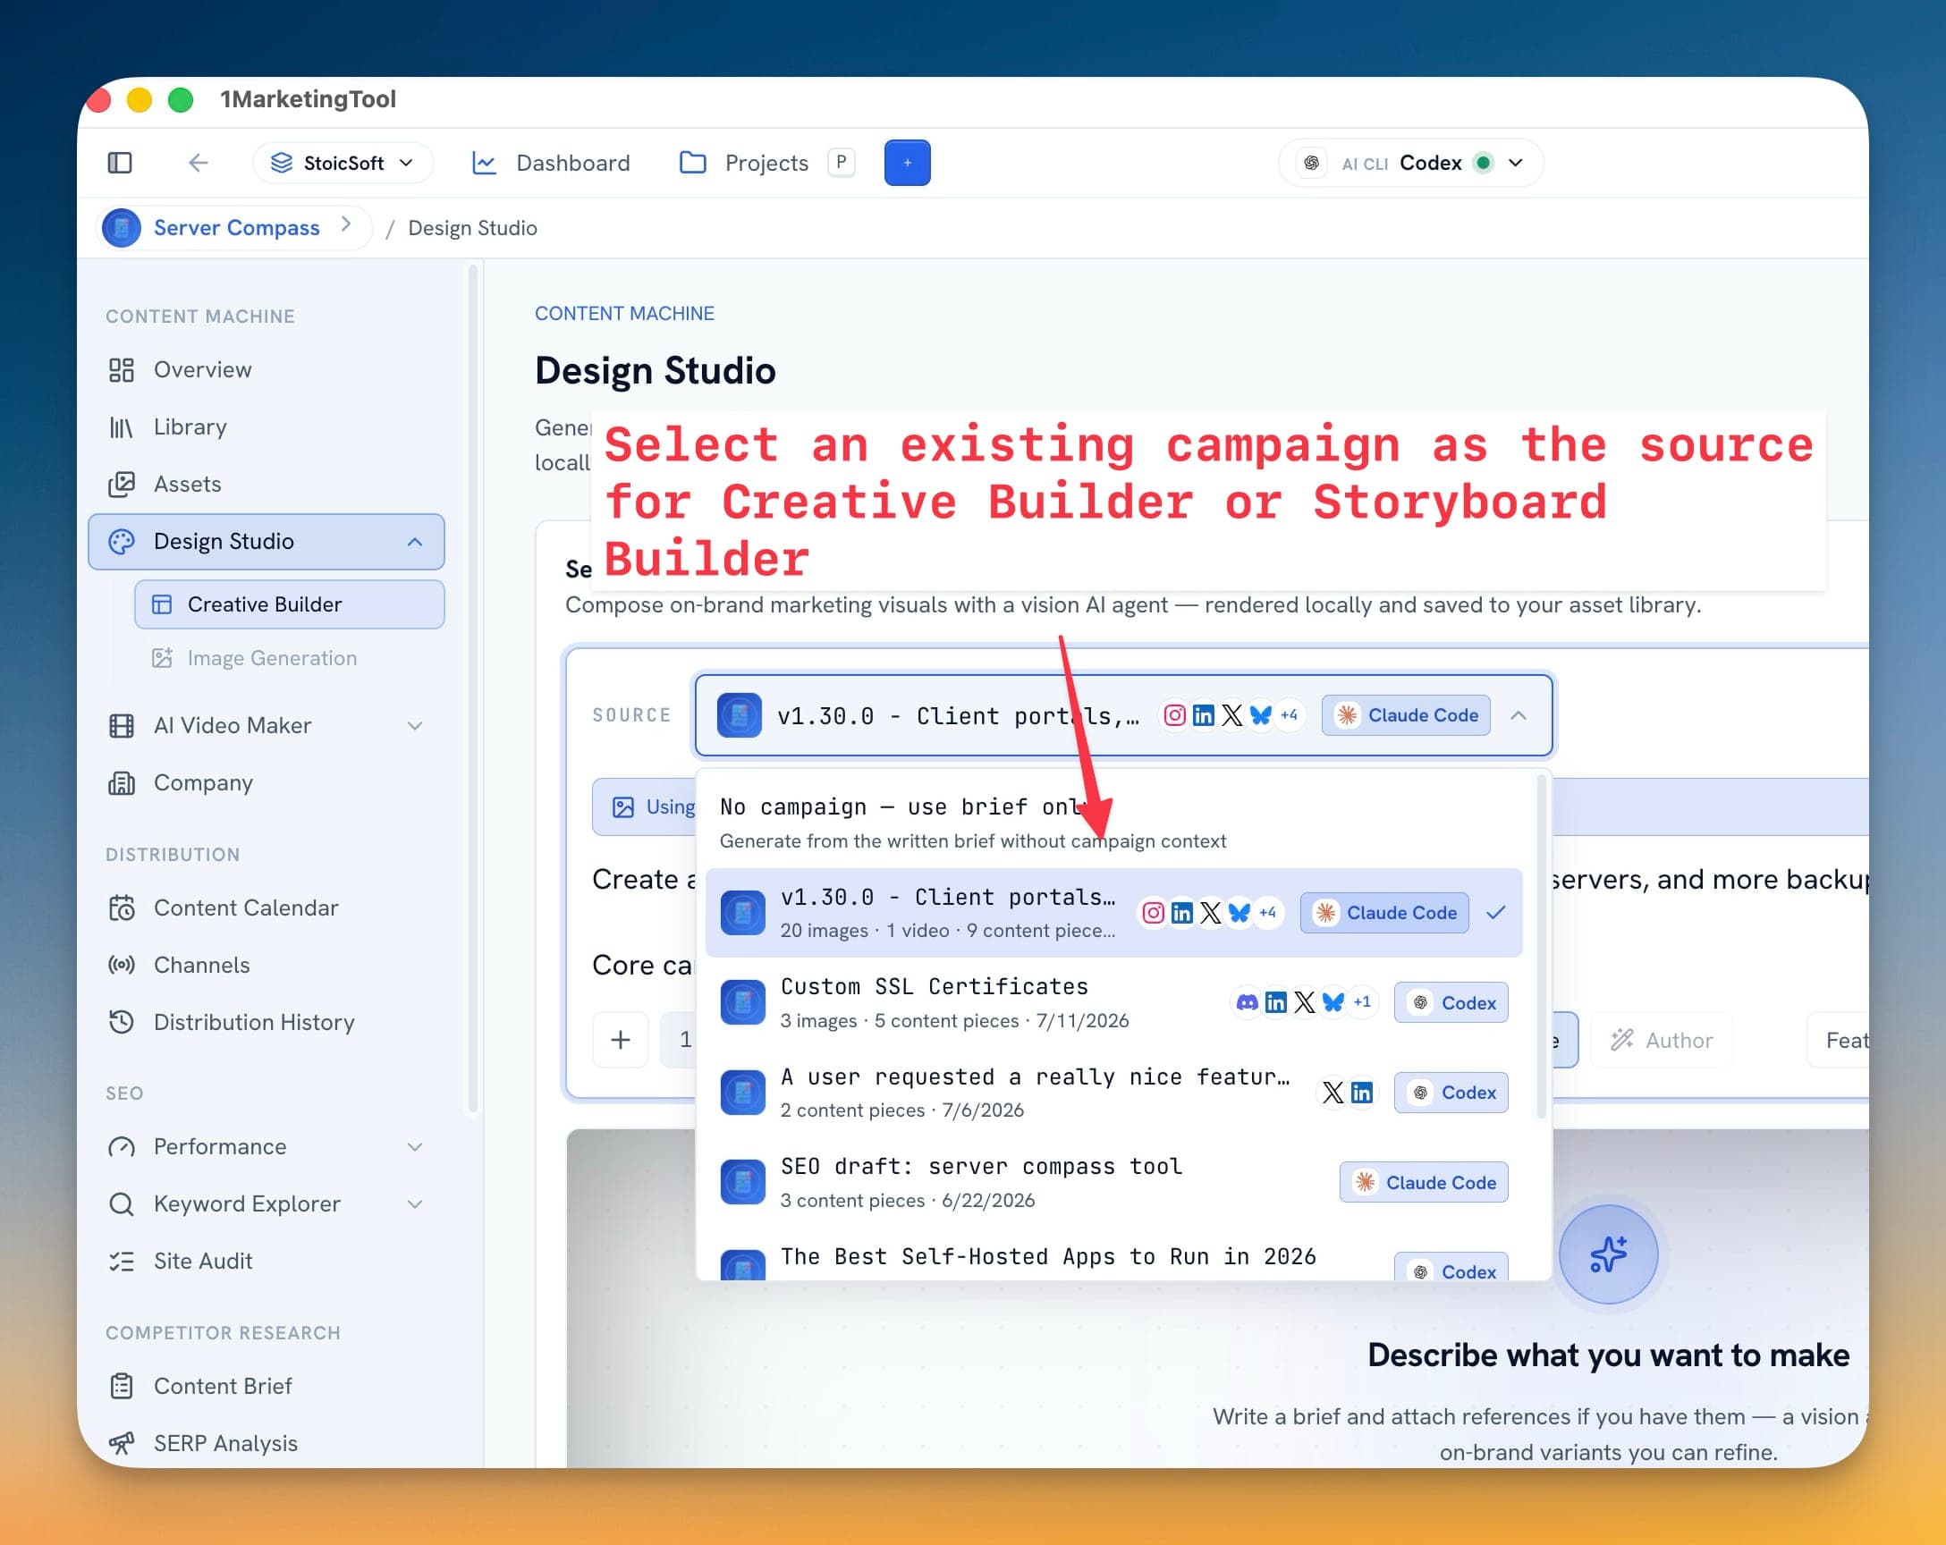Select Creative Builder sub-item
1946x1545 pixels.
tap(289, 604)
